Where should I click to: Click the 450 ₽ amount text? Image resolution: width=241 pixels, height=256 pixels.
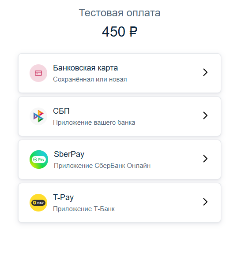tap(120, 32)
